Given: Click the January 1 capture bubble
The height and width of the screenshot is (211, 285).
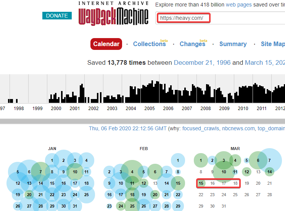Looking at the screenshot, I should (52, 160).
